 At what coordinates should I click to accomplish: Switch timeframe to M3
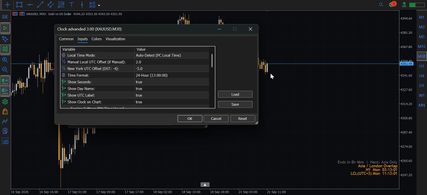(422, 27)
